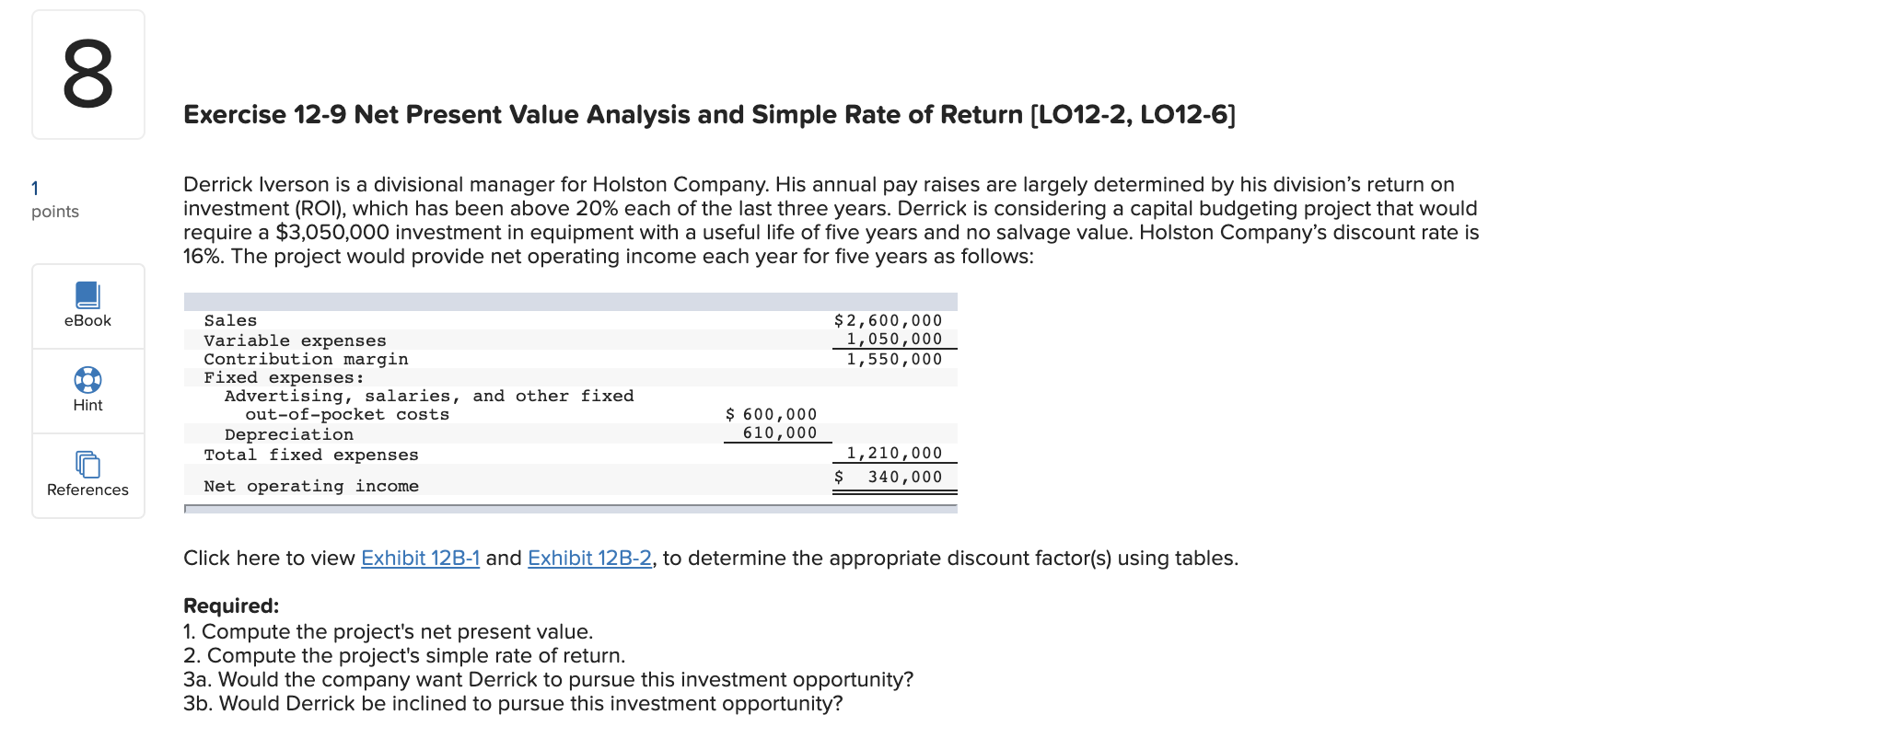
Task: Click the 'Net operating income' row label
Action: 311,486
